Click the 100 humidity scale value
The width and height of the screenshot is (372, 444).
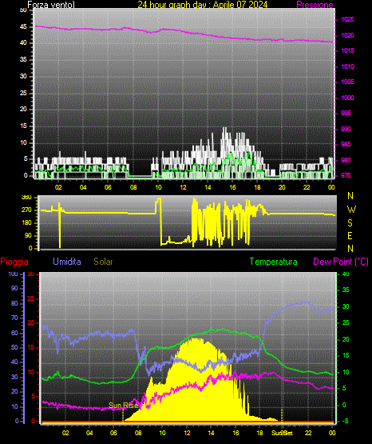[x=13, y=274]
